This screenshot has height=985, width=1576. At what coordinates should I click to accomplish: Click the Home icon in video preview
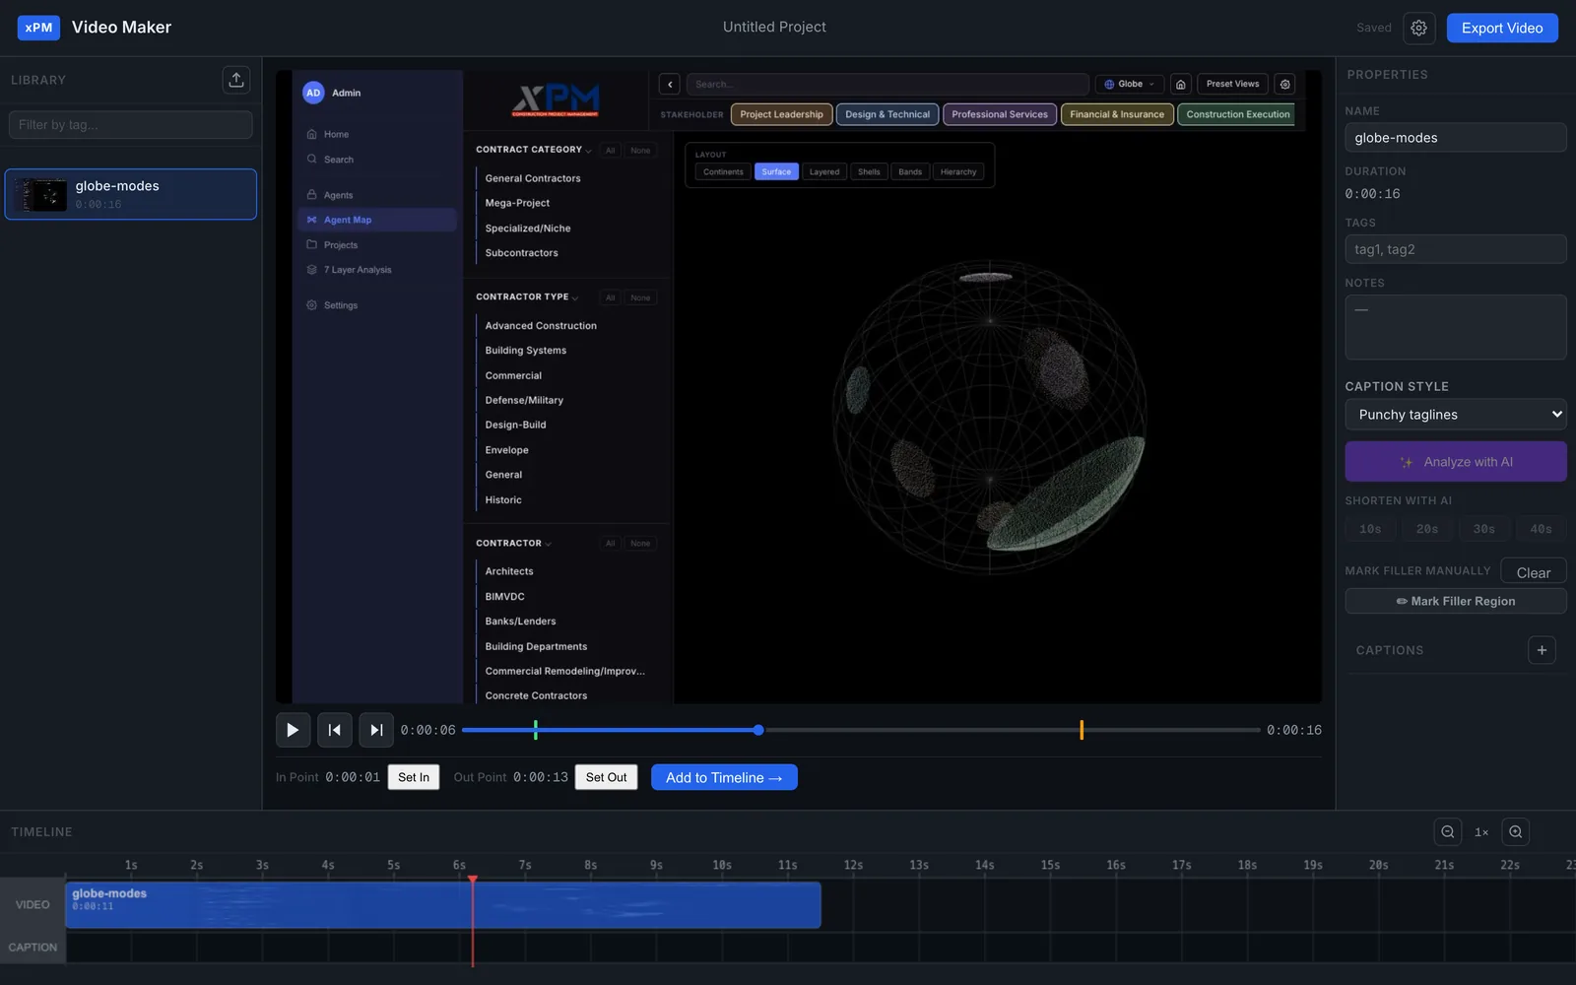click(1180, 85)
